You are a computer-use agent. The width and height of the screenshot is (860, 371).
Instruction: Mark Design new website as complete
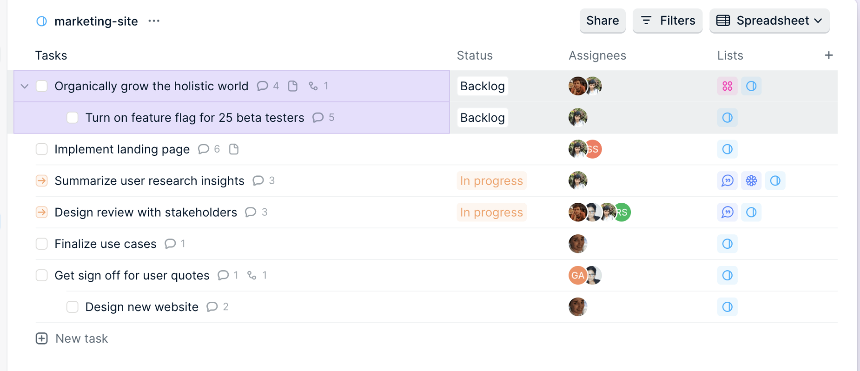point(73,307)
